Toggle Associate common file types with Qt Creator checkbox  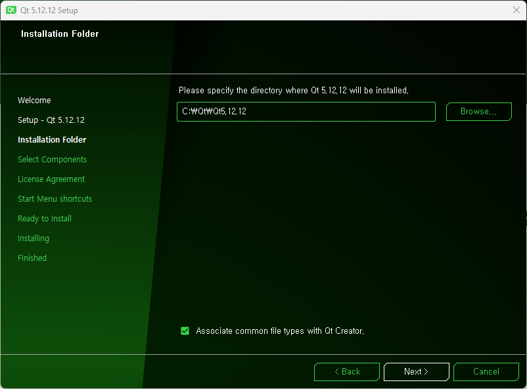click(185, 331)
